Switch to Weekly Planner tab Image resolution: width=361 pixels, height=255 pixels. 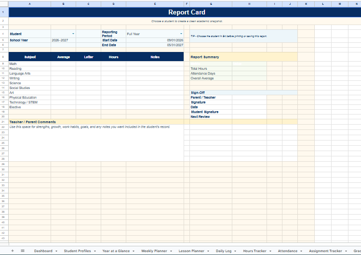coord(154,251)
